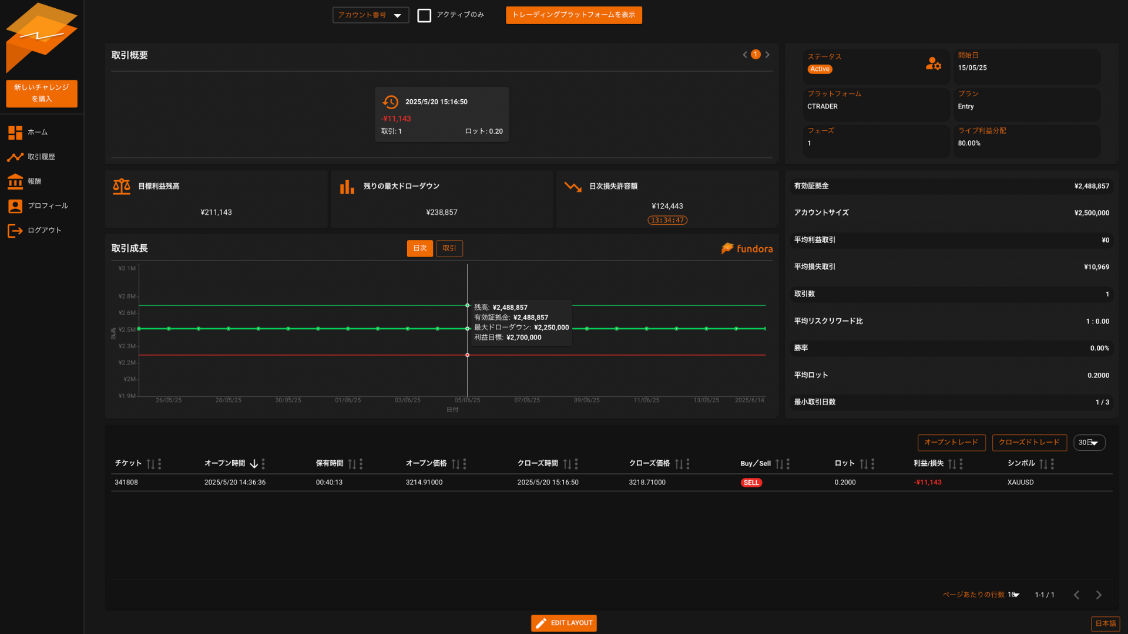This screenshot has width=1128, height=634.
Task: Toggle the アクティブのみ checkbox
Action: [424, 15]
